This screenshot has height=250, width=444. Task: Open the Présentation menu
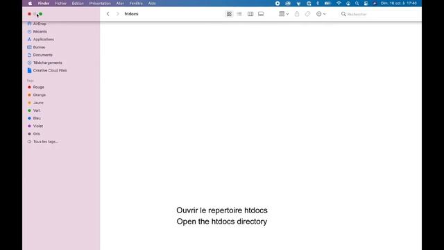(x=100, y=3)
